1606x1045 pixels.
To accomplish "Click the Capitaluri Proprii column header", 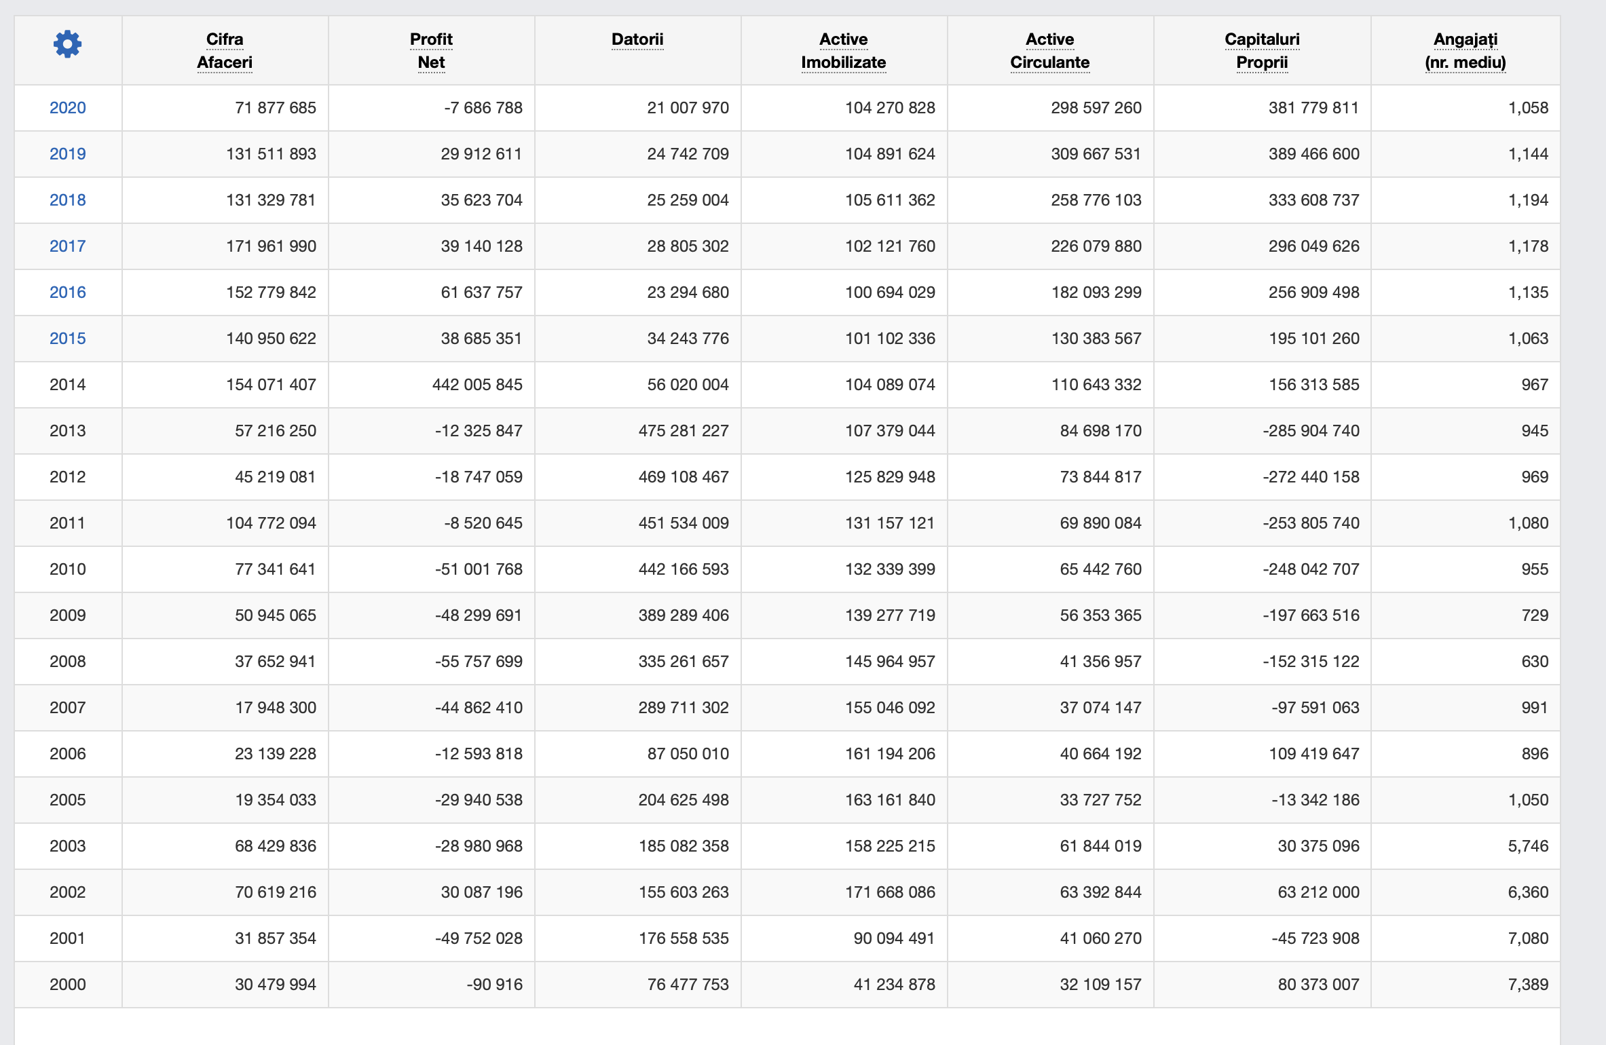I will pos(1262,51).
